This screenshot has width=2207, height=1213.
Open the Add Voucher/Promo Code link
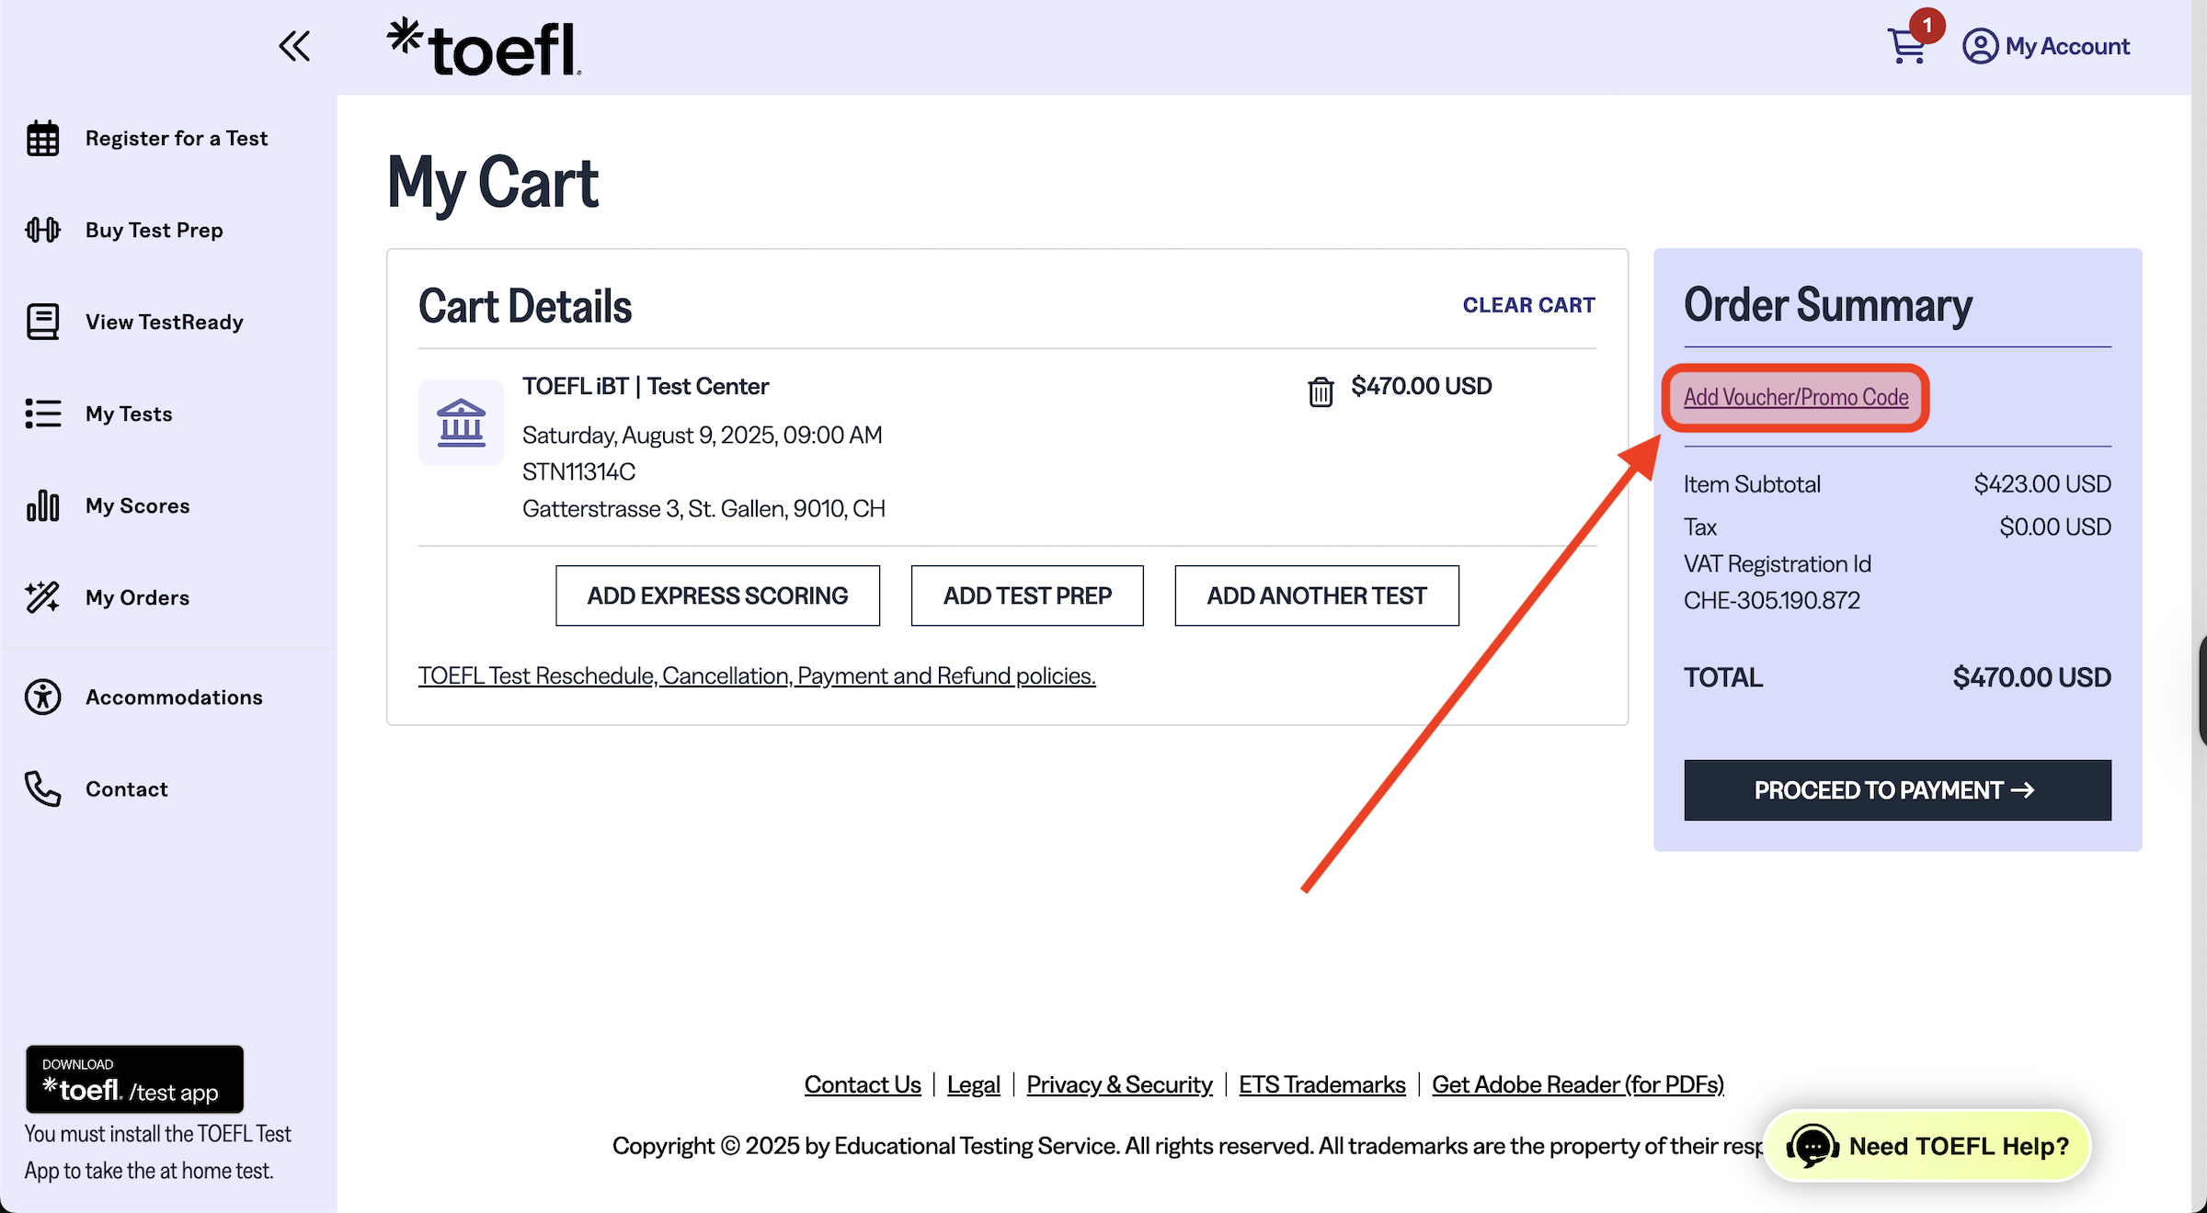point(1795,397)
